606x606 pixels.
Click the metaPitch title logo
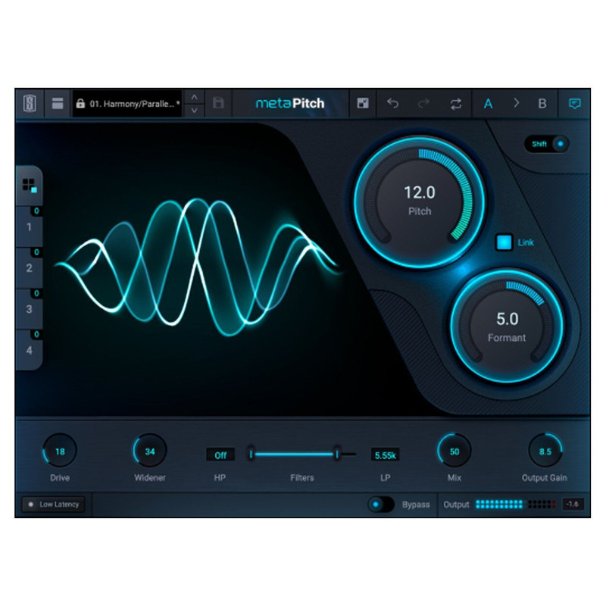click(x=290, y=103)
